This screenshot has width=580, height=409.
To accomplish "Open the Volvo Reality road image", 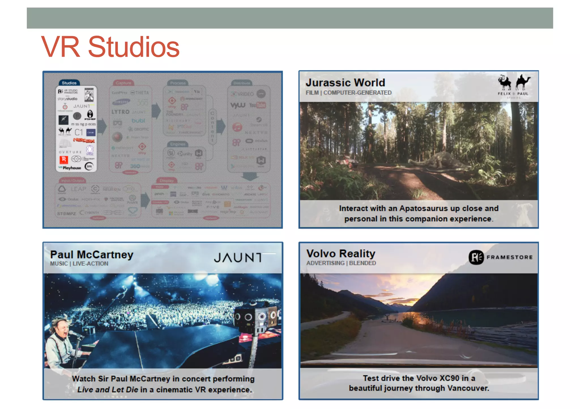I will coord(419,320).
